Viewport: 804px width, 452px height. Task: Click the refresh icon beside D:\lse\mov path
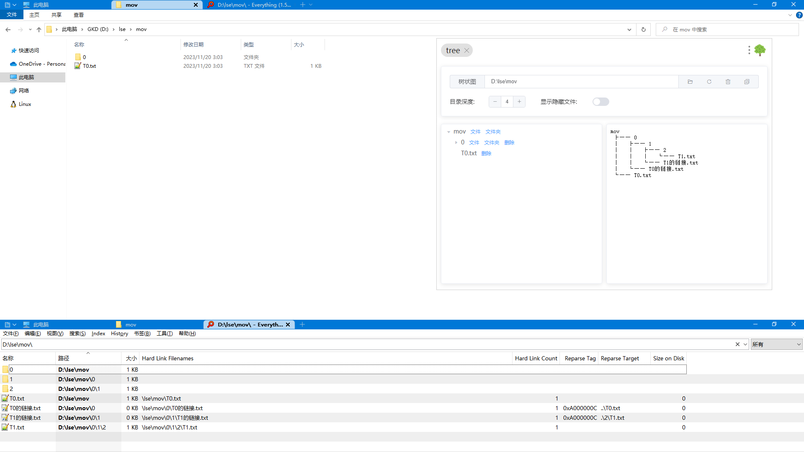coord(709,82)
